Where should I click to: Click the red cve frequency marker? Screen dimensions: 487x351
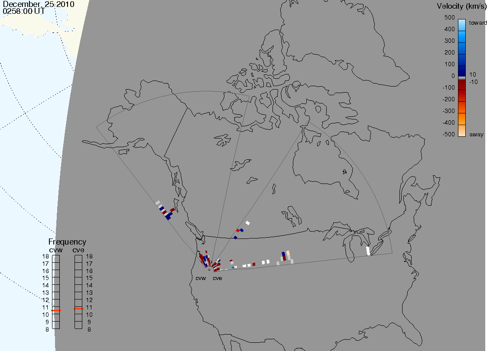coord(78,309)
